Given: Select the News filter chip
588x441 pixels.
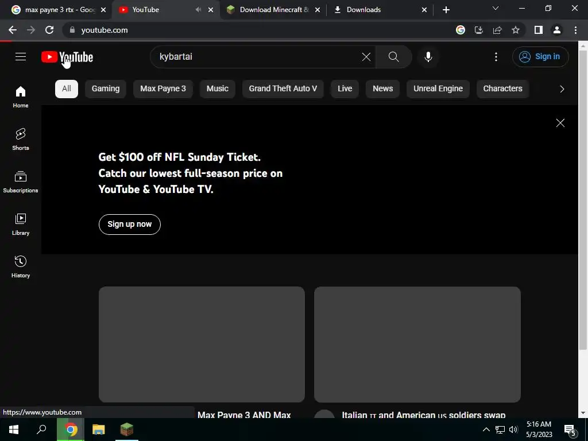Looking at the screenshot, I should click(382, 89).
